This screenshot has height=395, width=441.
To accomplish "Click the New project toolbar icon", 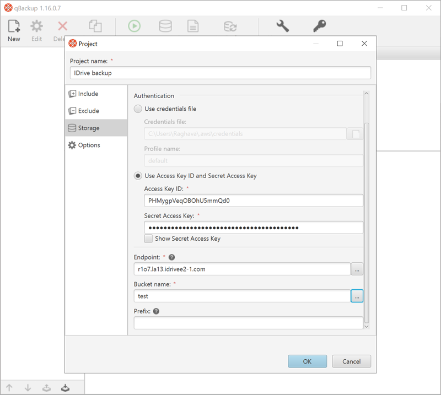I will pyautogui.click(x=14, y=26).
